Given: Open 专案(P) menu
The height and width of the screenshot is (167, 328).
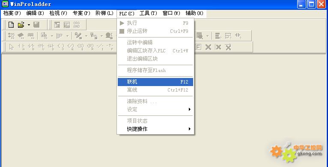Looking at the screenshot, I should [x=81, y=13].
